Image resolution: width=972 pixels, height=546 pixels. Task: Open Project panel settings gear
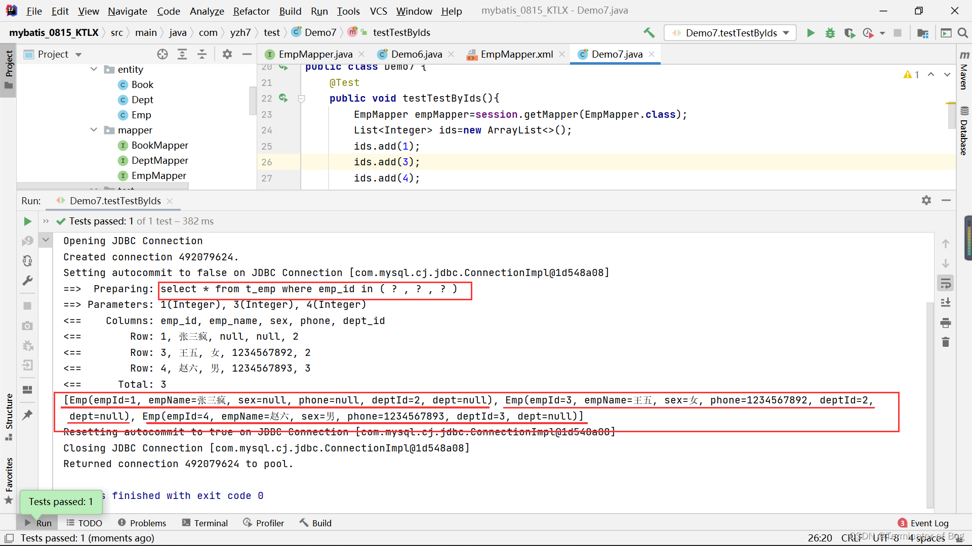pyautogui.click(x=227, y=54)
